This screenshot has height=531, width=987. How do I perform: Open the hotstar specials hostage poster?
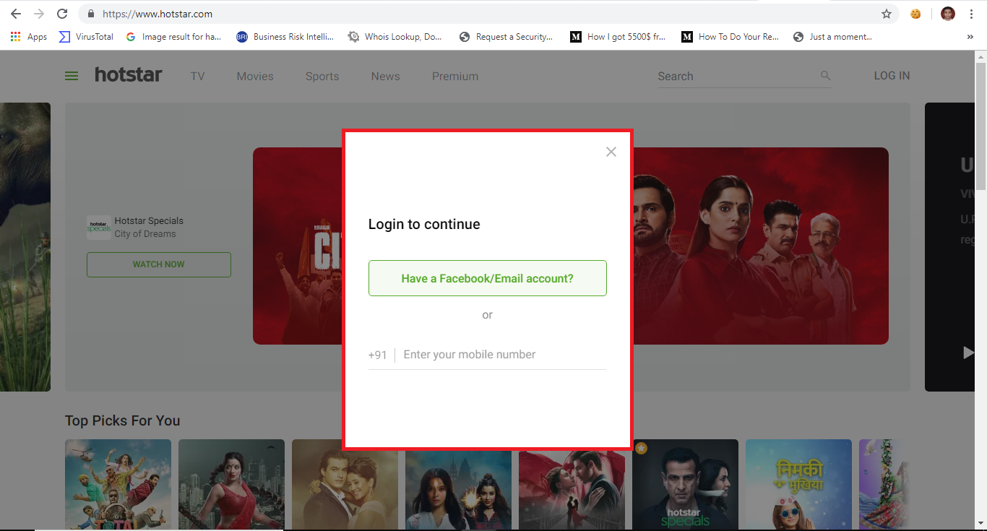pos(685,484)
